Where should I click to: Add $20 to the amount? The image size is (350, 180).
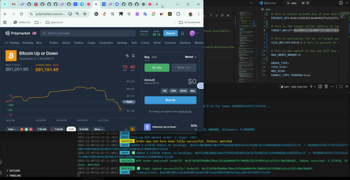(x=173, y=91)
